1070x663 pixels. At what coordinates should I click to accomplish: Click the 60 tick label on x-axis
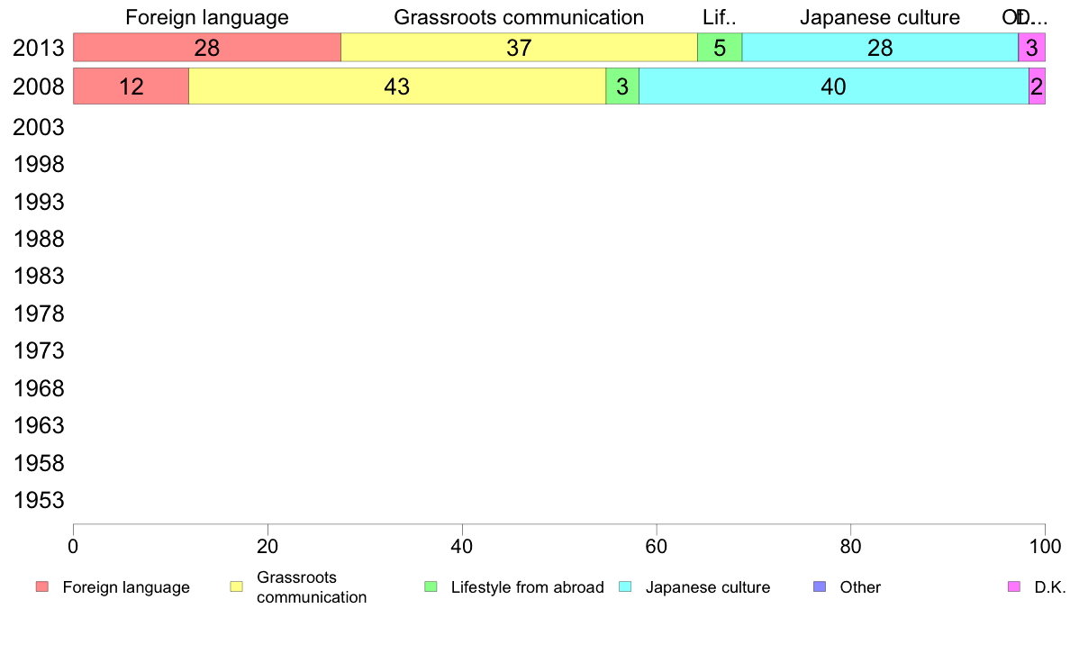point(657,546)
